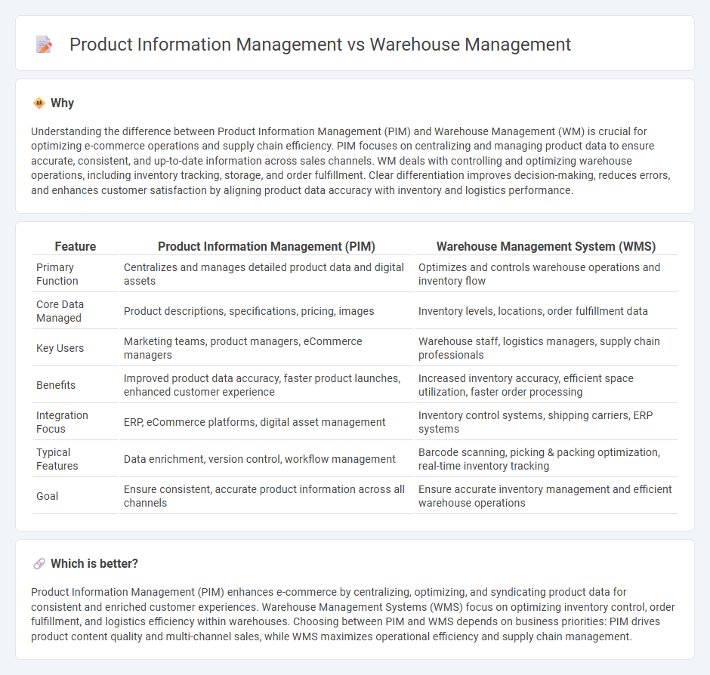Image resolution: width=710 pixels, height=675 pixels.
Task: Click cell 'Optimizes and controls warehouse operations'
Action: click(545, 274)
